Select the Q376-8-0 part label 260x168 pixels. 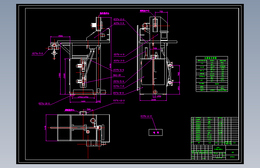point(118,93)
